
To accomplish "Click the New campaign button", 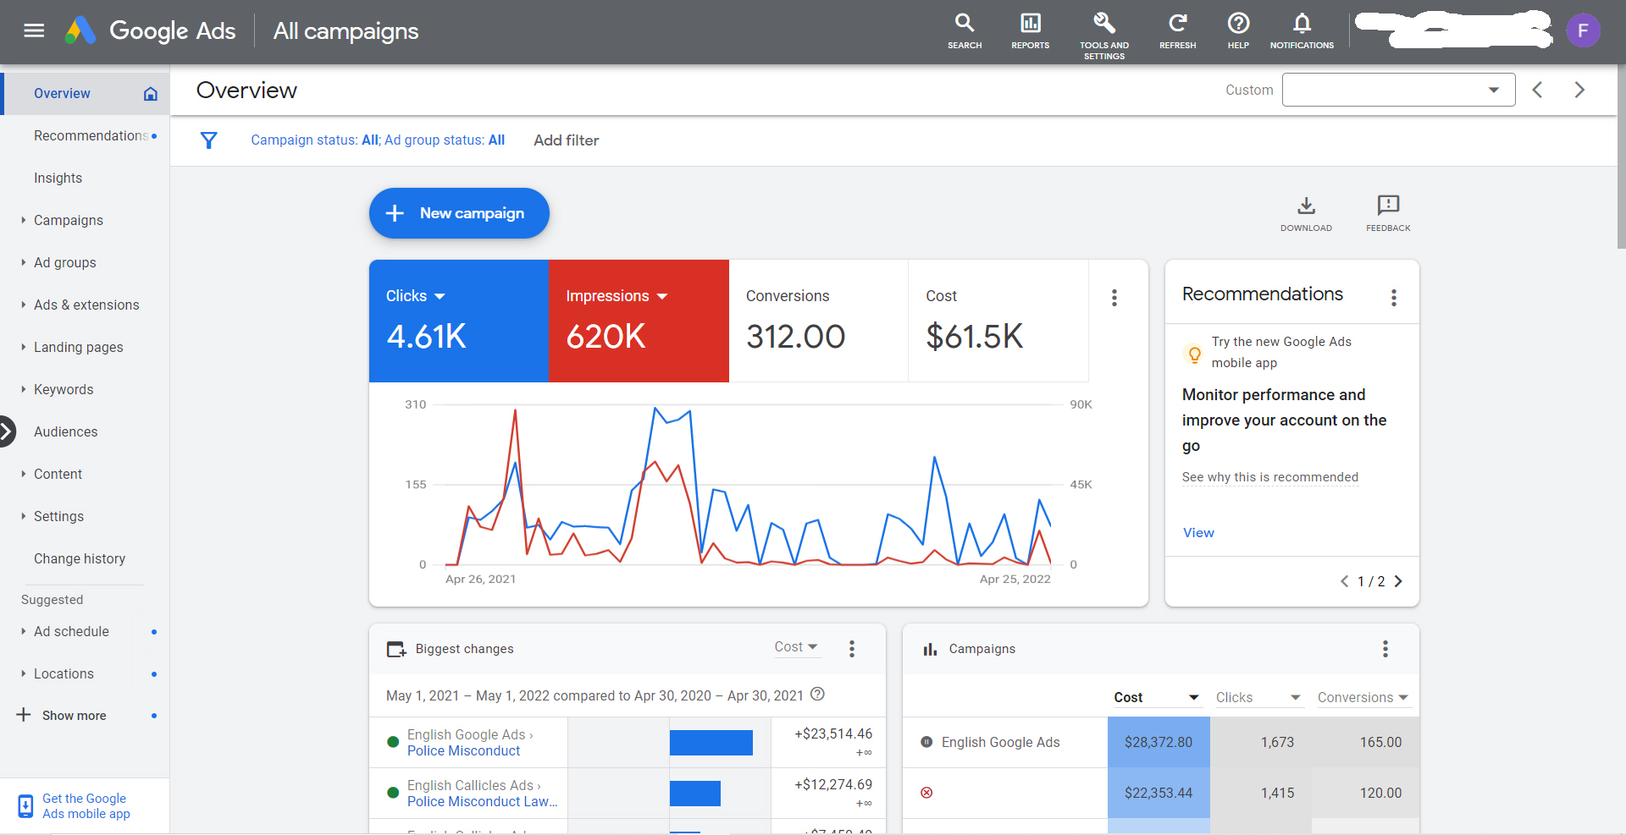I will point(459,213).
